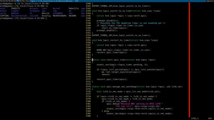Screen dimensions: 214x120
Task: Click the lapic.c VIM window title
Action: [54, 1]
